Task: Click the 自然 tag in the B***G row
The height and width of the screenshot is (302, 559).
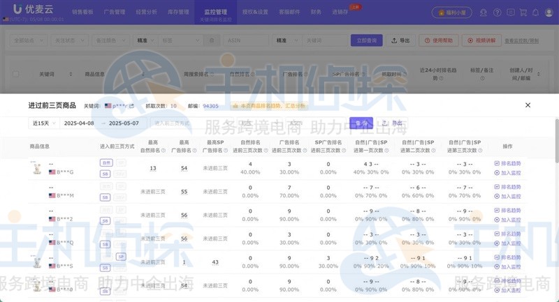Action: coord(106,163)
